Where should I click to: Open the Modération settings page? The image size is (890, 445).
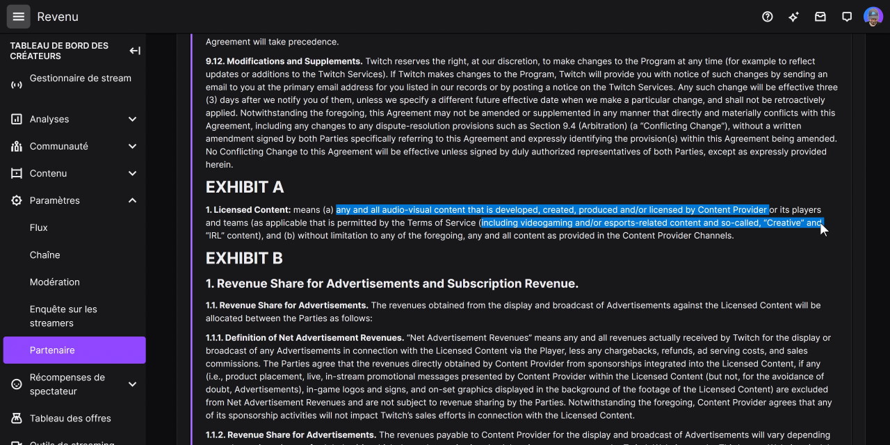pyautogui.click(x=54, y=282)
